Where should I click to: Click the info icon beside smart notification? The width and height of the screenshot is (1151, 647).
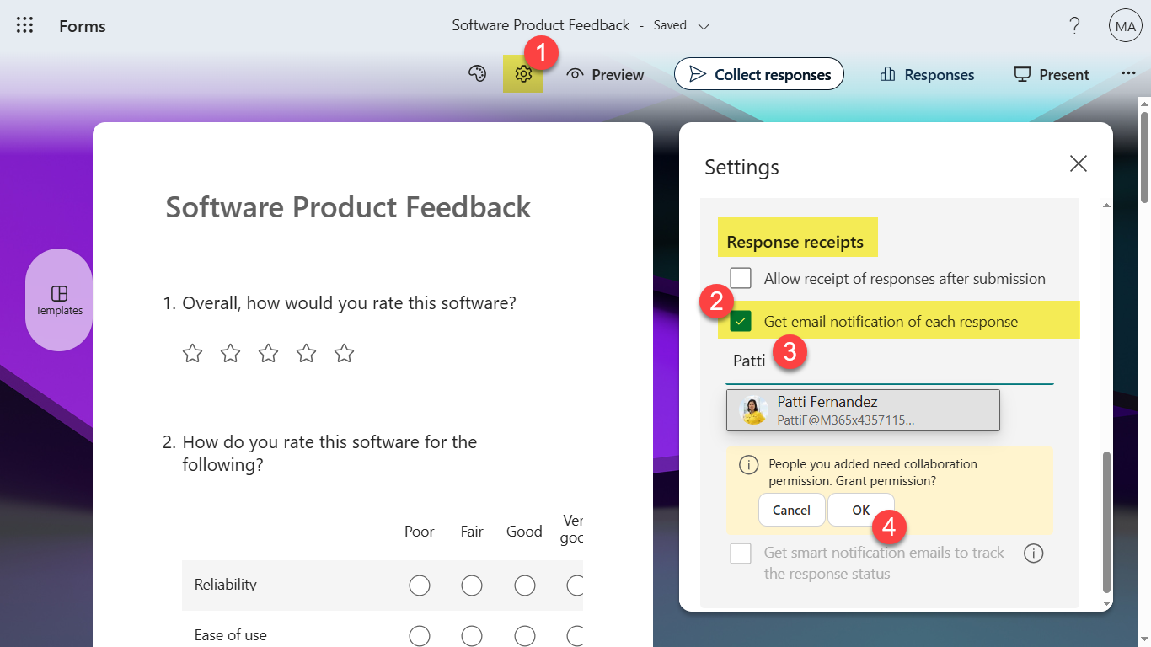1033,553
